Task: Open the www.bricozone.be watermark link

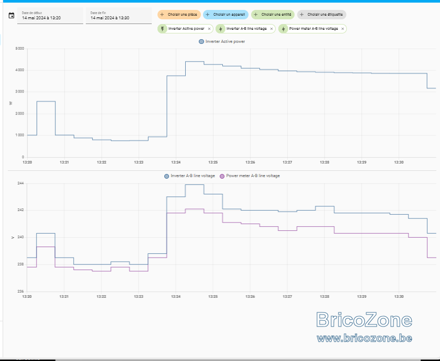Action: 364,339
